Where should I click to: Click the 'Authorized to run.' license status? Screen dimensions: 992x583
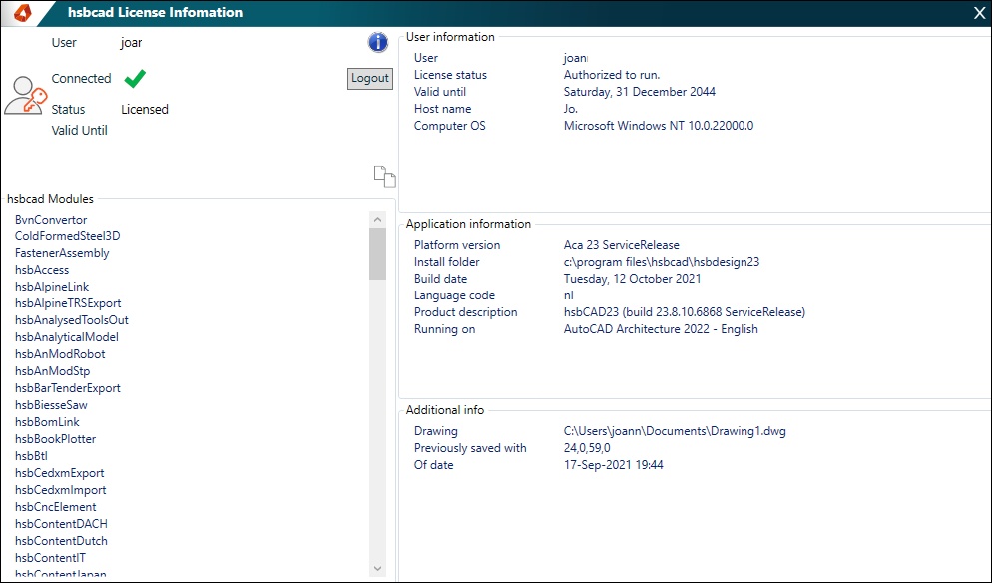tap(612, 75)
